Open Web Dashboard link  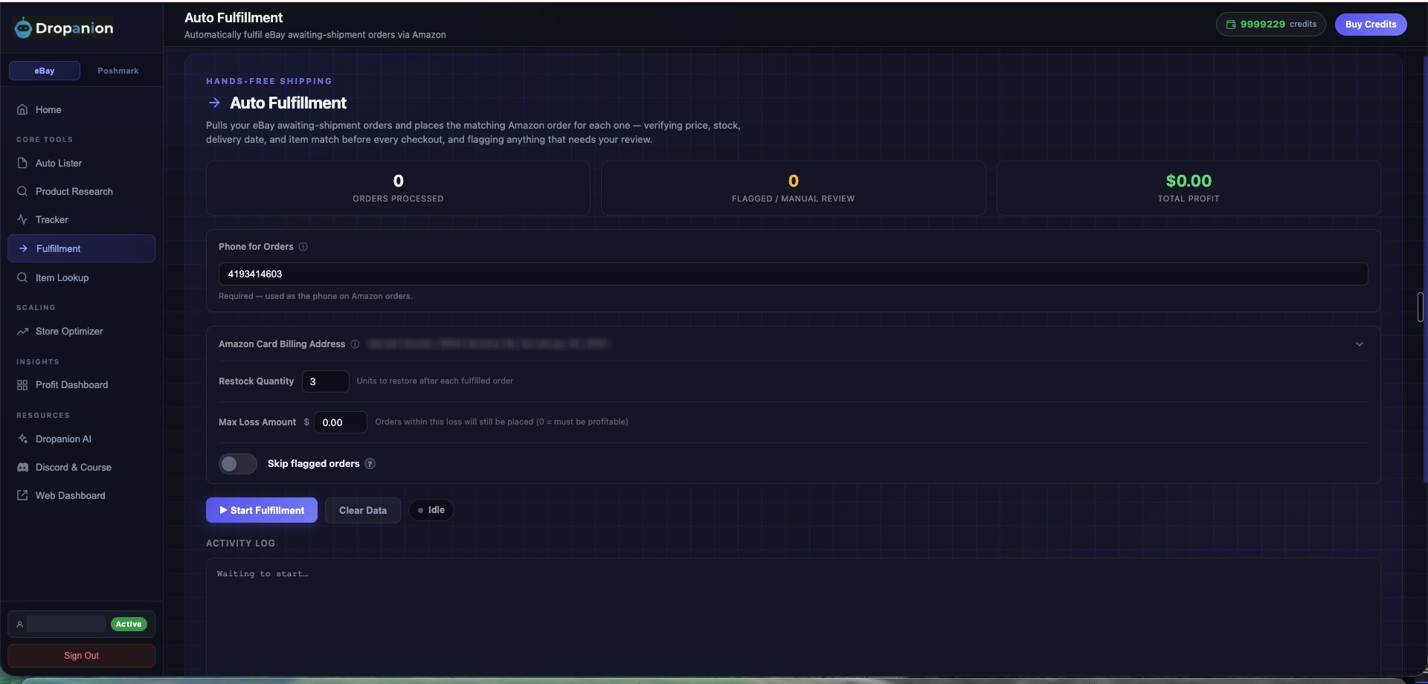[81, 495]
